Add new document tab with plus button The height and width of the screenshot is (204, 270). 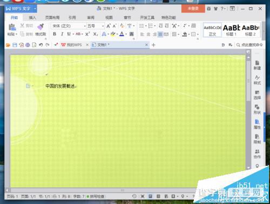[x=153, y=45]
